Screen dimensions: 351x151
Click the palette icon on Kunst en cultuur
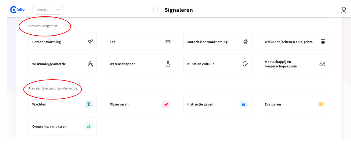tap(245, 64)
